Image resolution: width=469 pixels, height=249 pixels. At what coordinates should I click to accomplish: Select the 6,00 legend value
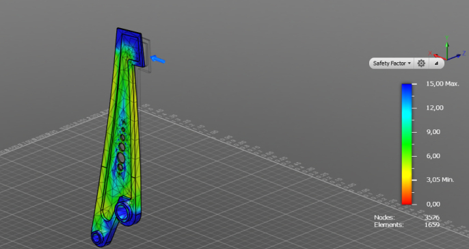tap(433, 156)
